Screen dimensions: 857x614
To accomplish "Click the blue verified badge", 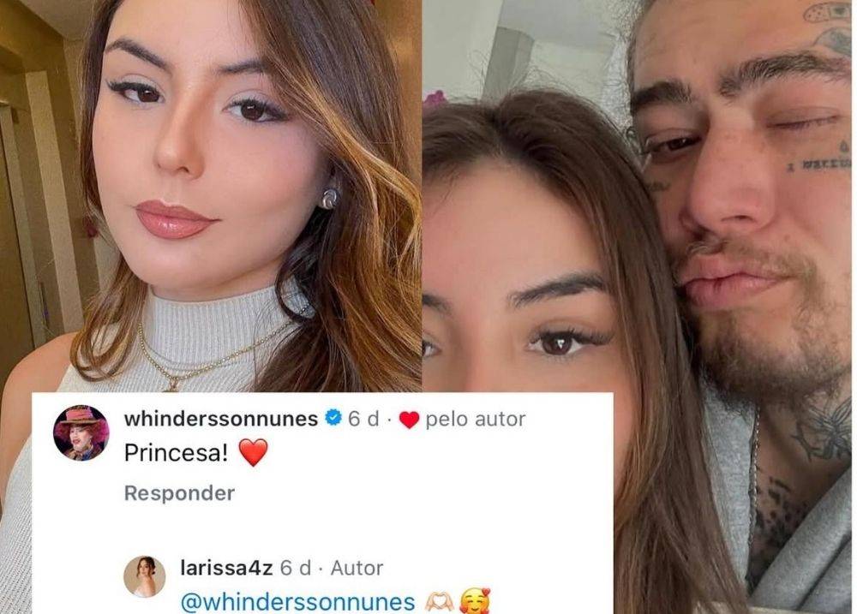I will point(333,419).
